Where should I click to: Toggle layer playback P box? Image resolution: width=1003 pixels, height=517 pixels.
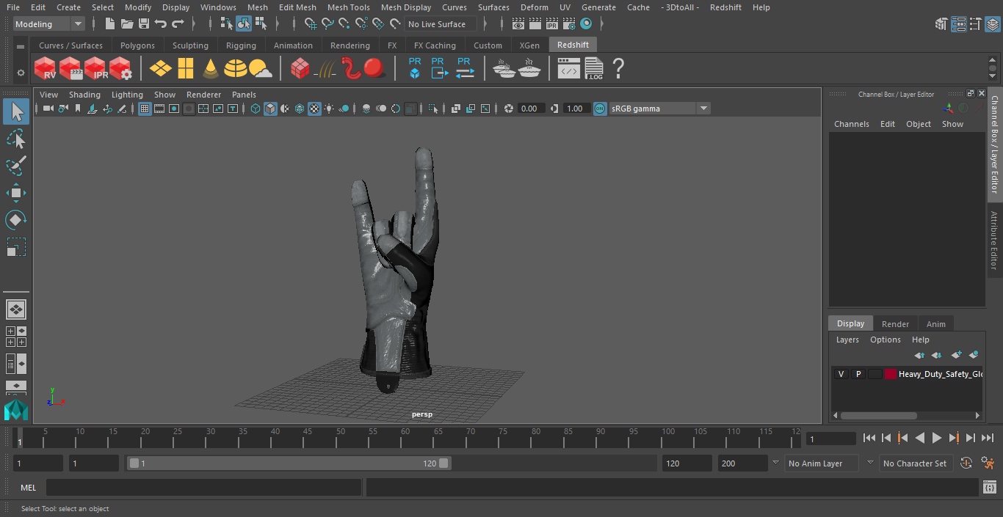858,374
